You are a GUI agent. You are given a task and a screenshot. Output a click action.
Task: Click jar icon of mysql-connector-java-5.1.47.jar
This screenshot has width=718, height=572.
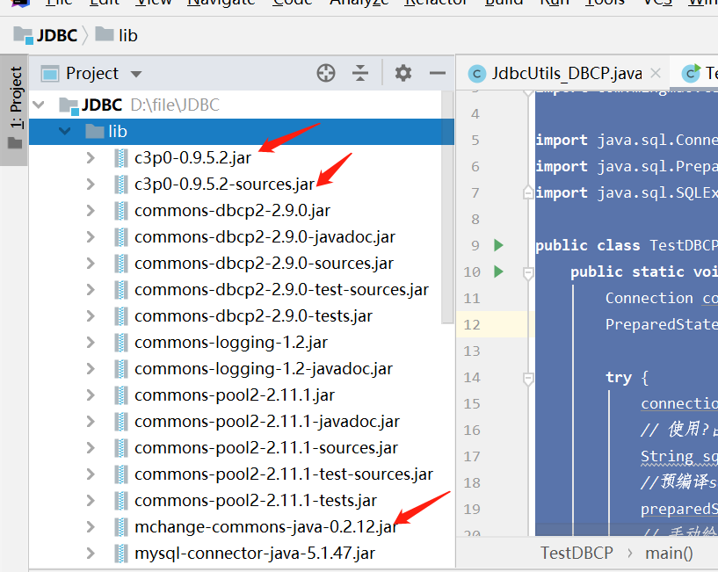(121, 554)
